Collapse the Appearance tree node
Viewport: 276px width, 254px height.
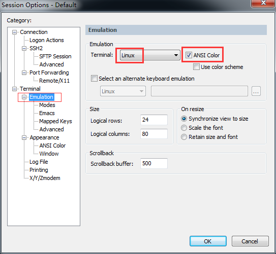(24, 137)
